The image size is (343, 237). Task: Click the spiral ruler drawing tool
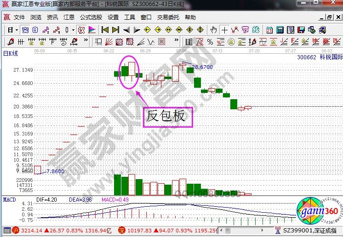tap(63, 41)
